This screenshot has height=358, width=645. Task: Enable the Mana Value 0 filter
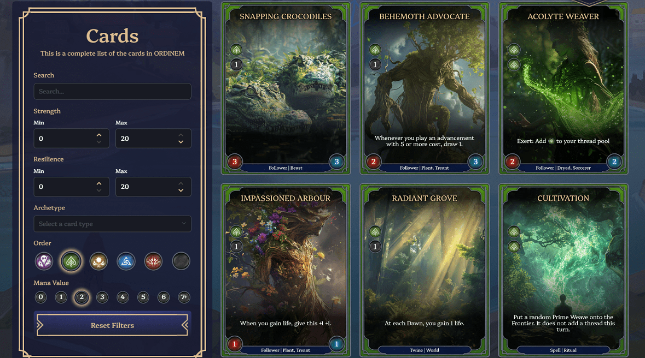tap(40, 297)
